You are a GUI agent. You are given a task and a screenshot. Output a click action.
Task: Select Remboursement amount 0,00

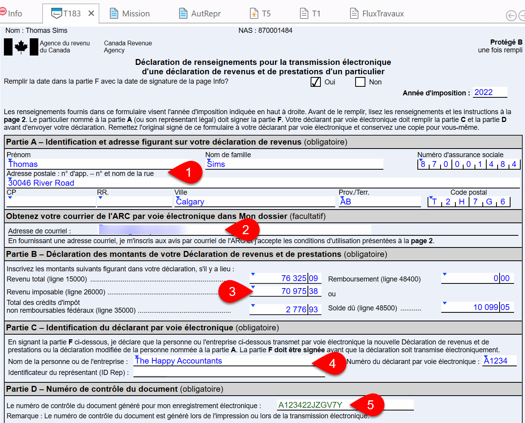pyautogui.click(x=478, y=278)
